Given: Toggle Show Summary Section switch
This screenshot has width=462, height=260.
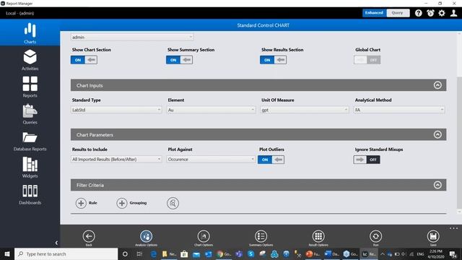Looking at the screenshot, I should click(x=179, y=60).
